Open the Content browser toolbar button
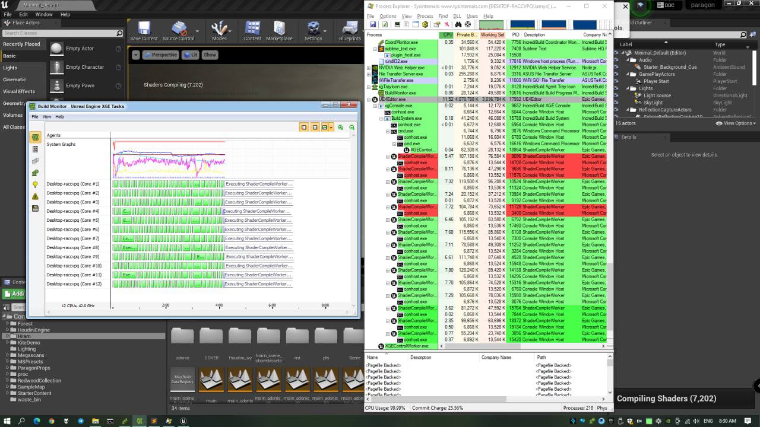 [252, 31]
